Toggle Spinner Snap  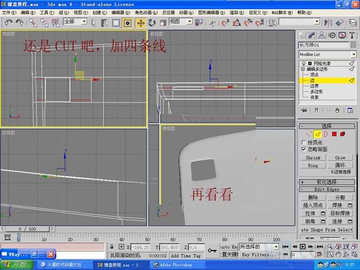coord(259,23)
